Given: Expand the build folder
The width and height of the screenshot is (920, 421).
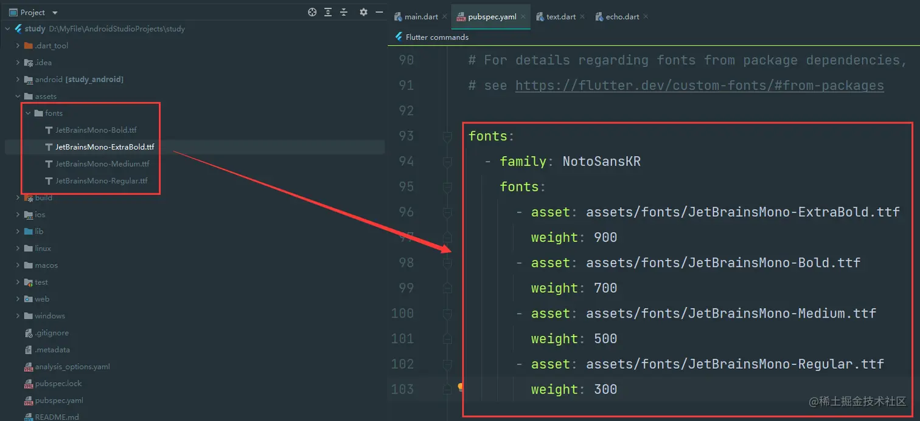Looking at the screenshot, I should click(x=18, y=197).
